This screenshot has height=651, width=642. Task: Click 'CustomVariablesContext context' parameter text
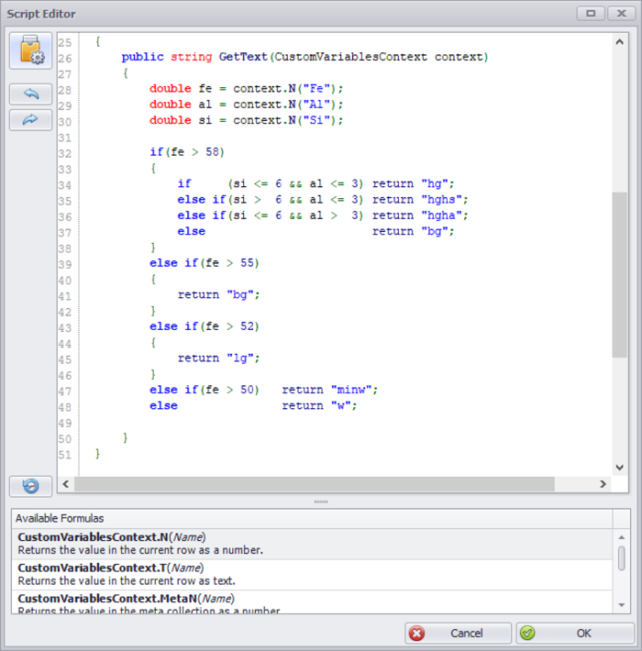coord(379,57)
